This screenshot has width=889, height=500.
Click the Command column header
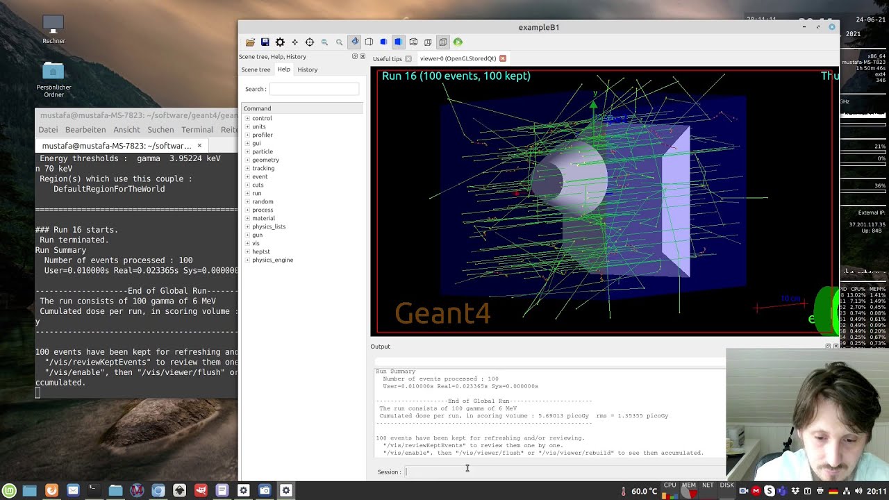tap(302, 108)
